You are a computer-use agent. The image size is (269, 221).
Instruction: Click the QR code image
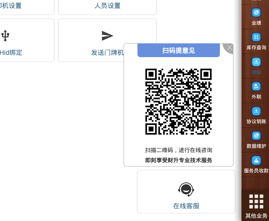(x=178, y=101)
